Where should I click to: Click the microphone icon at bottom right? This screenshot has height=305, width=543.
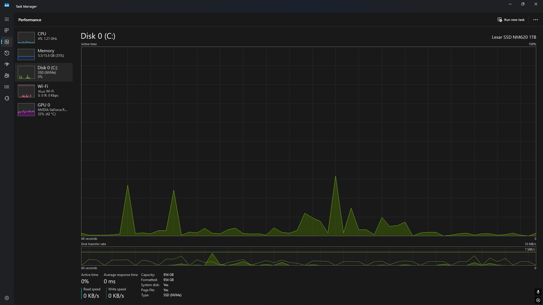coord(538,292)
